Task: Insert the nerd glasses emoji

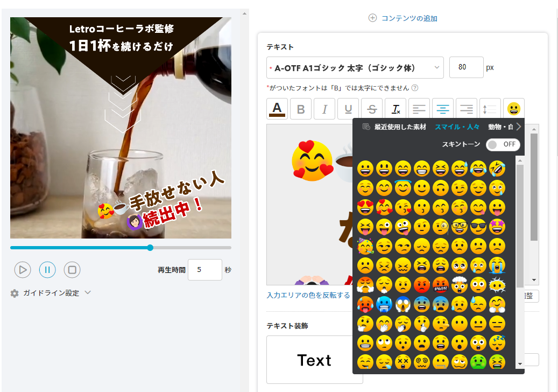Action: 460,227
